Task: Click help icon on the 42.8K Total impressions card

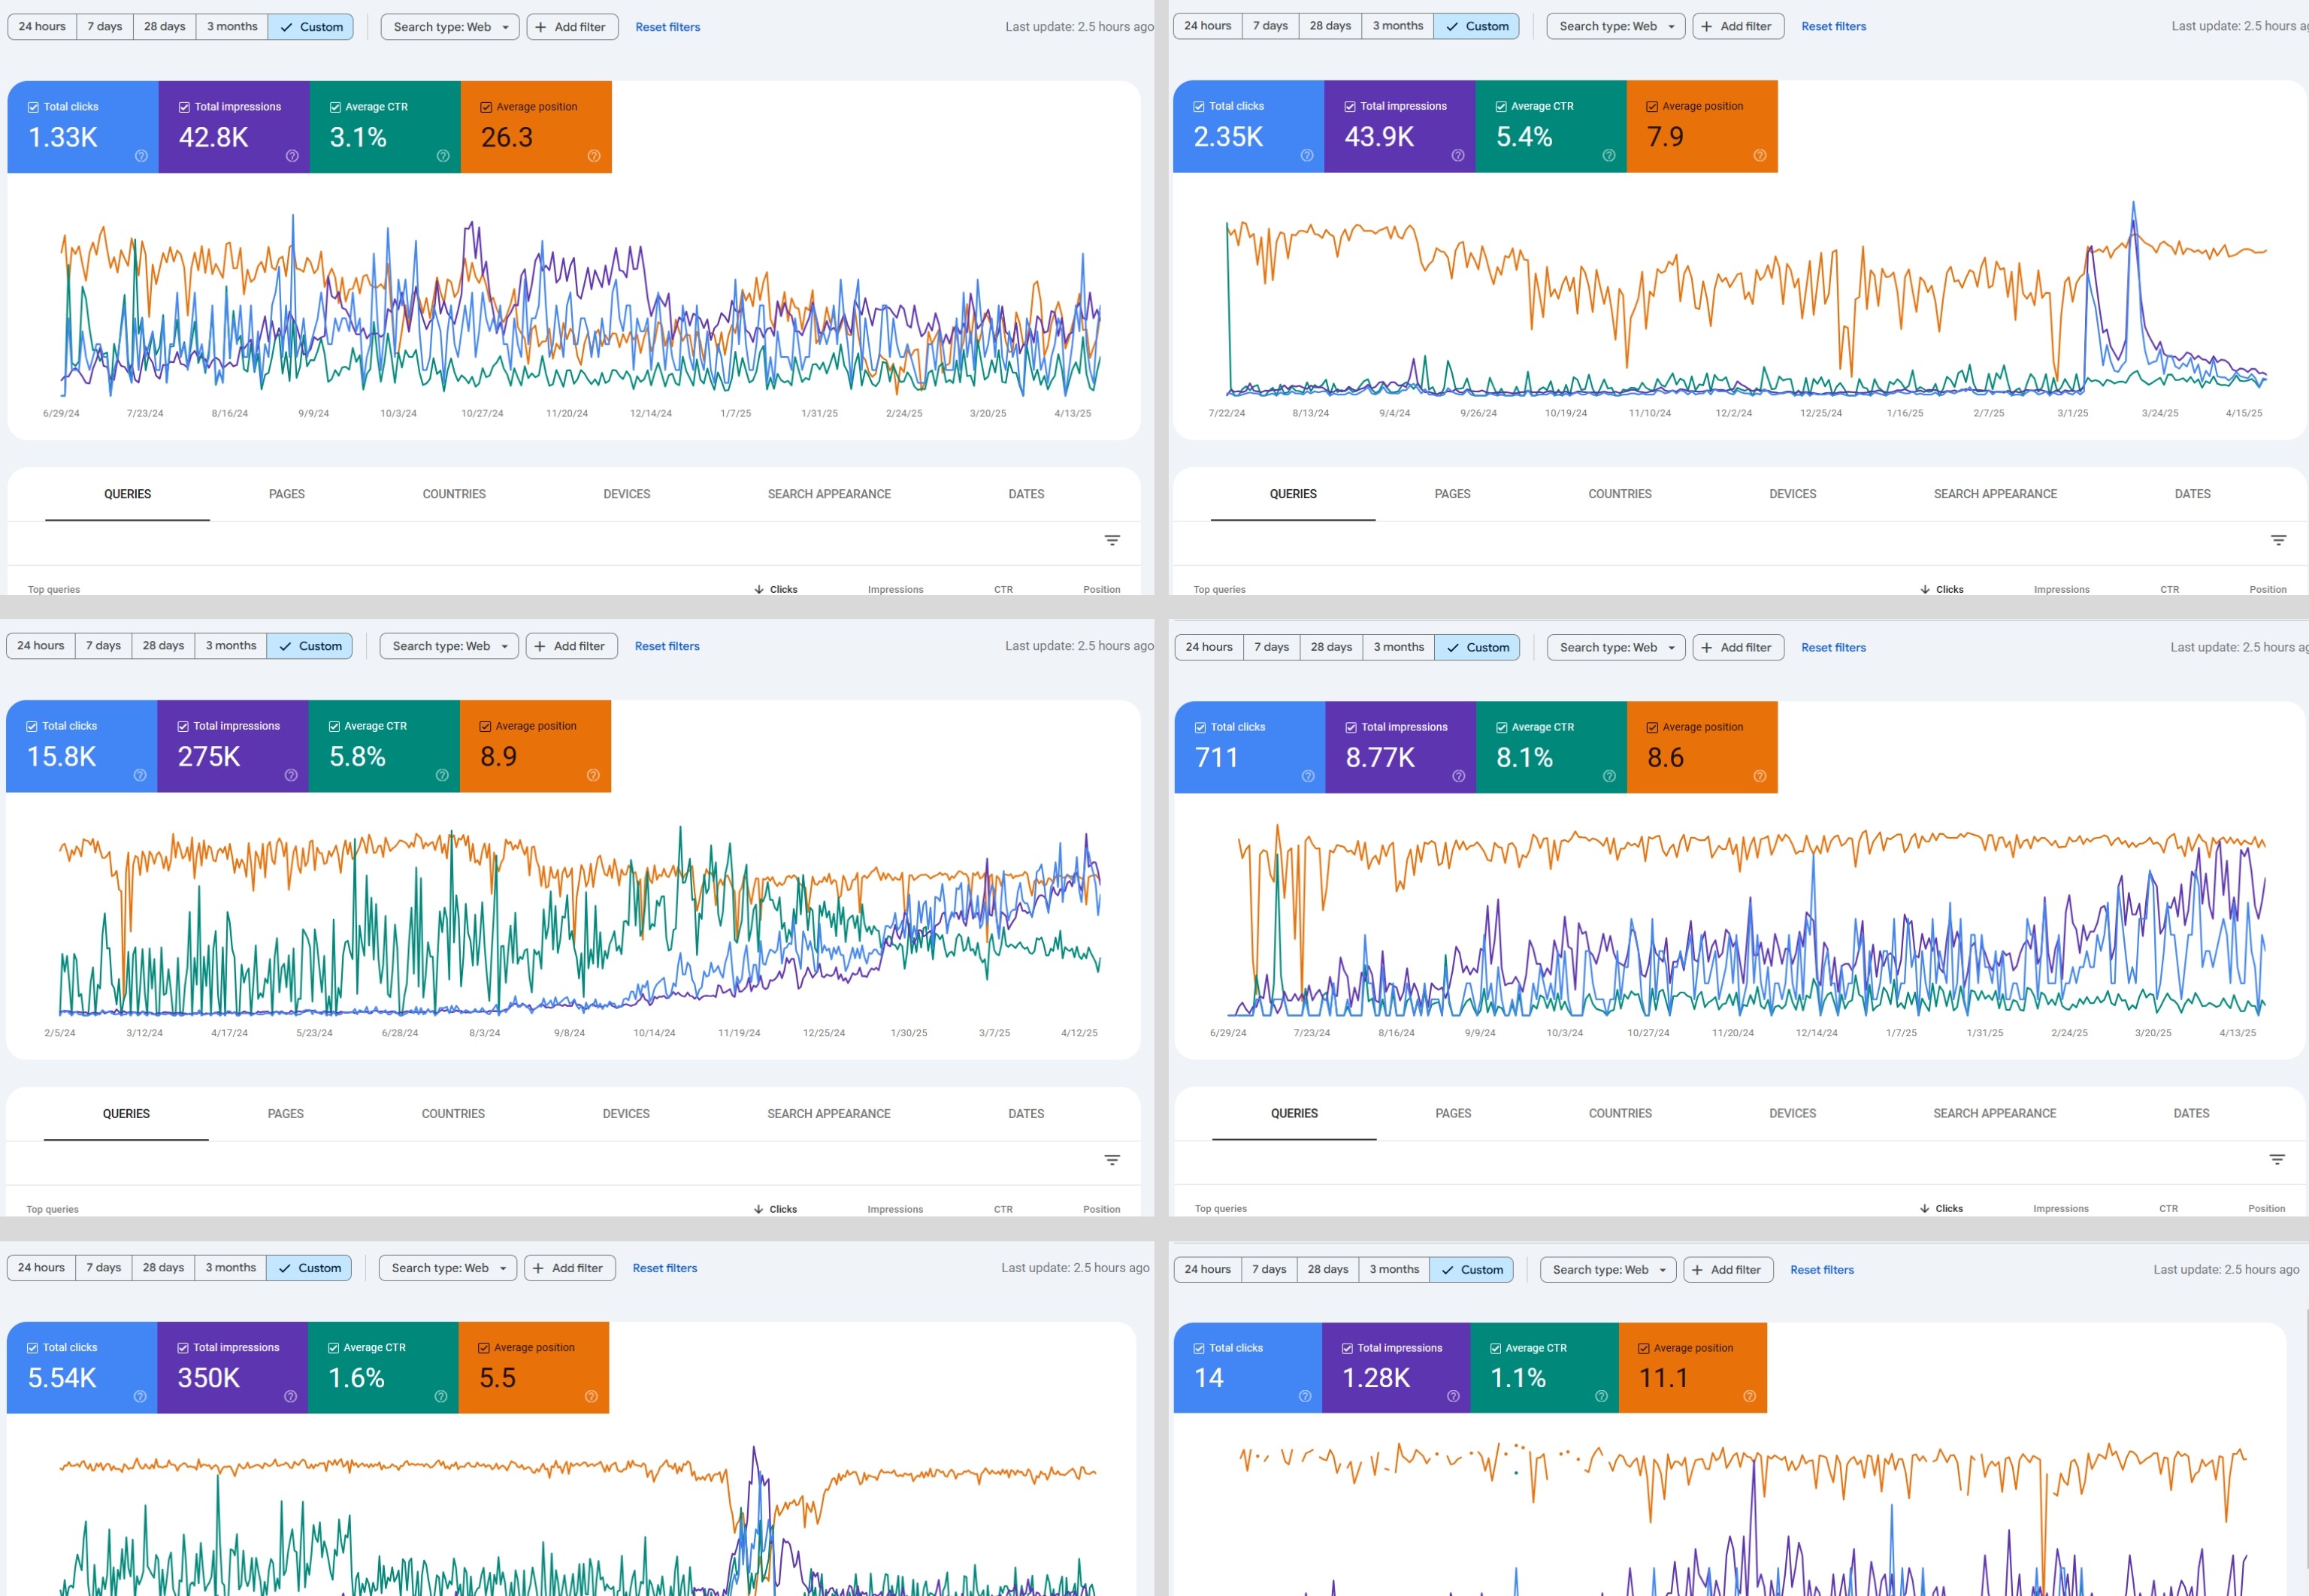Action: click(x=292, y=156)
